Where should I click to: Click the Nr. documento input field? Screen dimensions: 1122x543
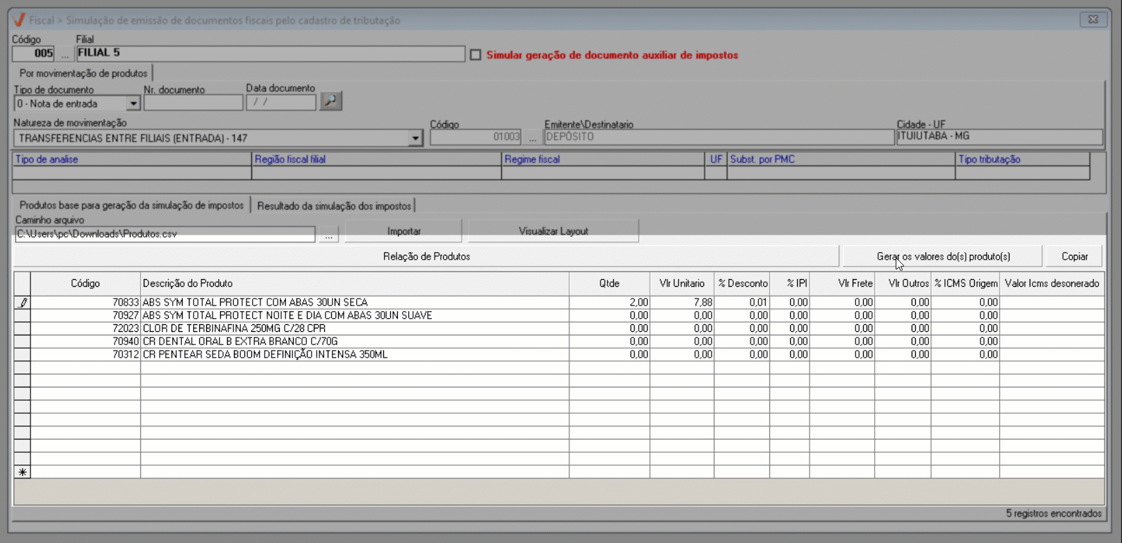click(193, 103)
